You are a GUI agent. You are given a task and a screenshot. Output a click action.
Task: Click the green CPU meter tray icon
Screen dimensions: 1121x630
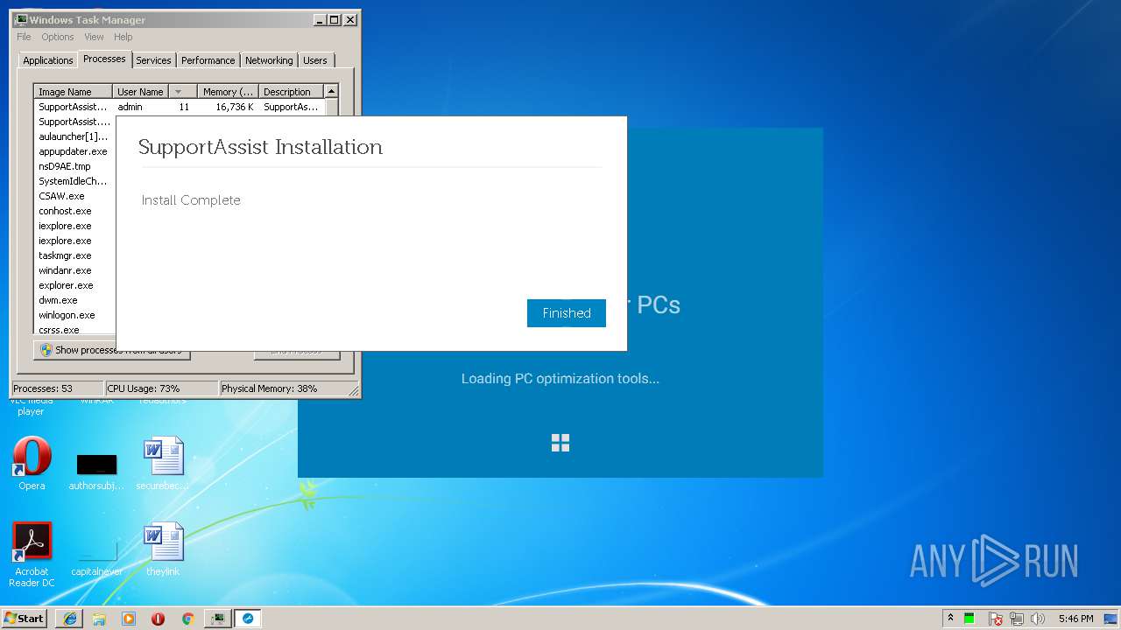969,619
